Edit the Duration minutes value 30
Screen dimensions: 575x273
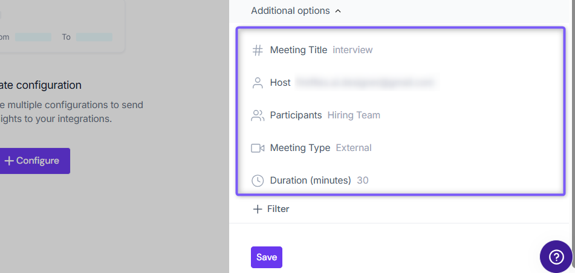pyautogui.click(x=363, y=181)
